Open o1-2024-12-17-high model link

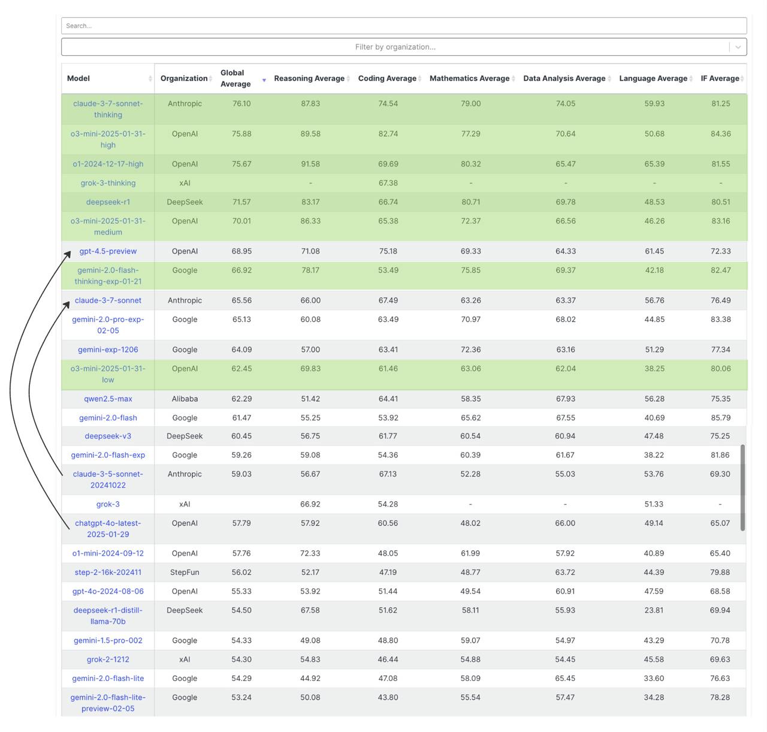(108, 164)
